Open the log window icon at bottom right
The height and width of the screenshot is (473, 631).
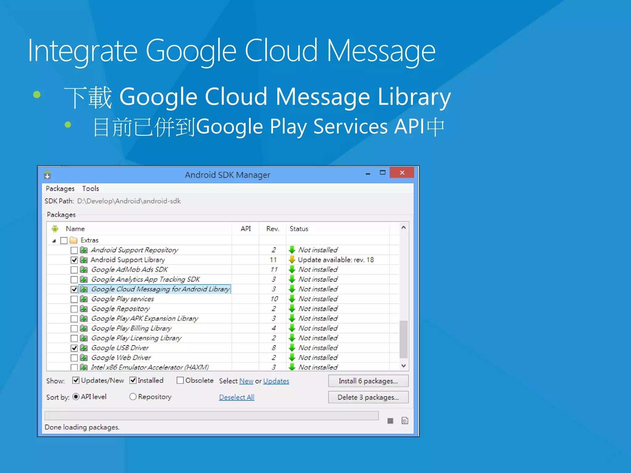tap(405, 420)
